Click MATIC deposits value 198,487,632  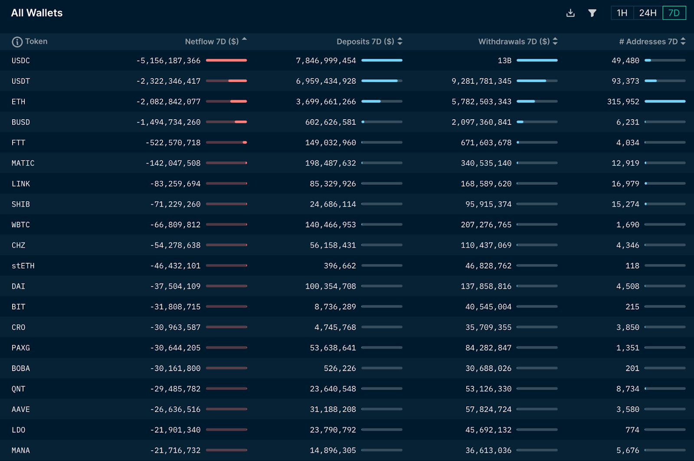[331, 163]
